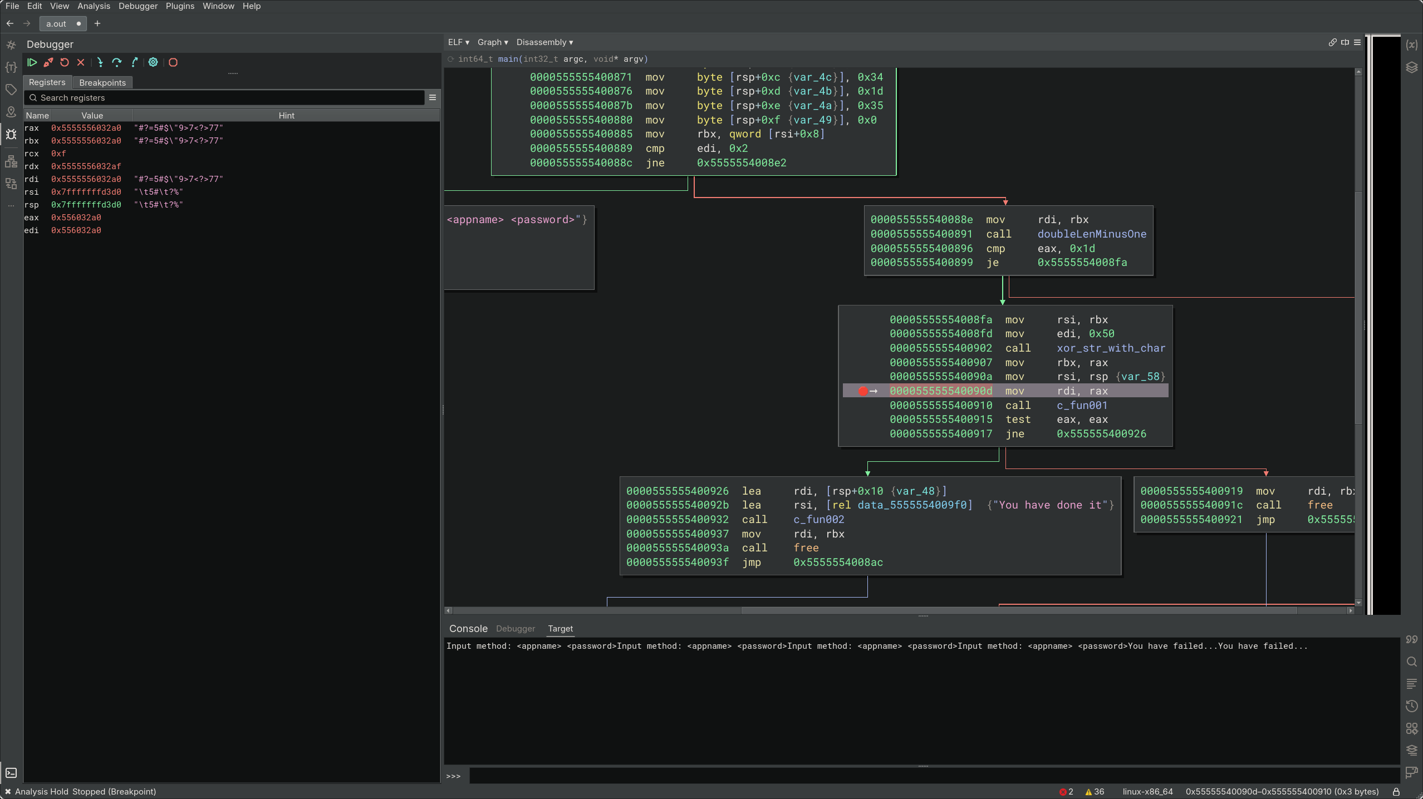1423x799 pixels.
Task: Switch to the Breakpoints tab
Action: coord(102,82)
